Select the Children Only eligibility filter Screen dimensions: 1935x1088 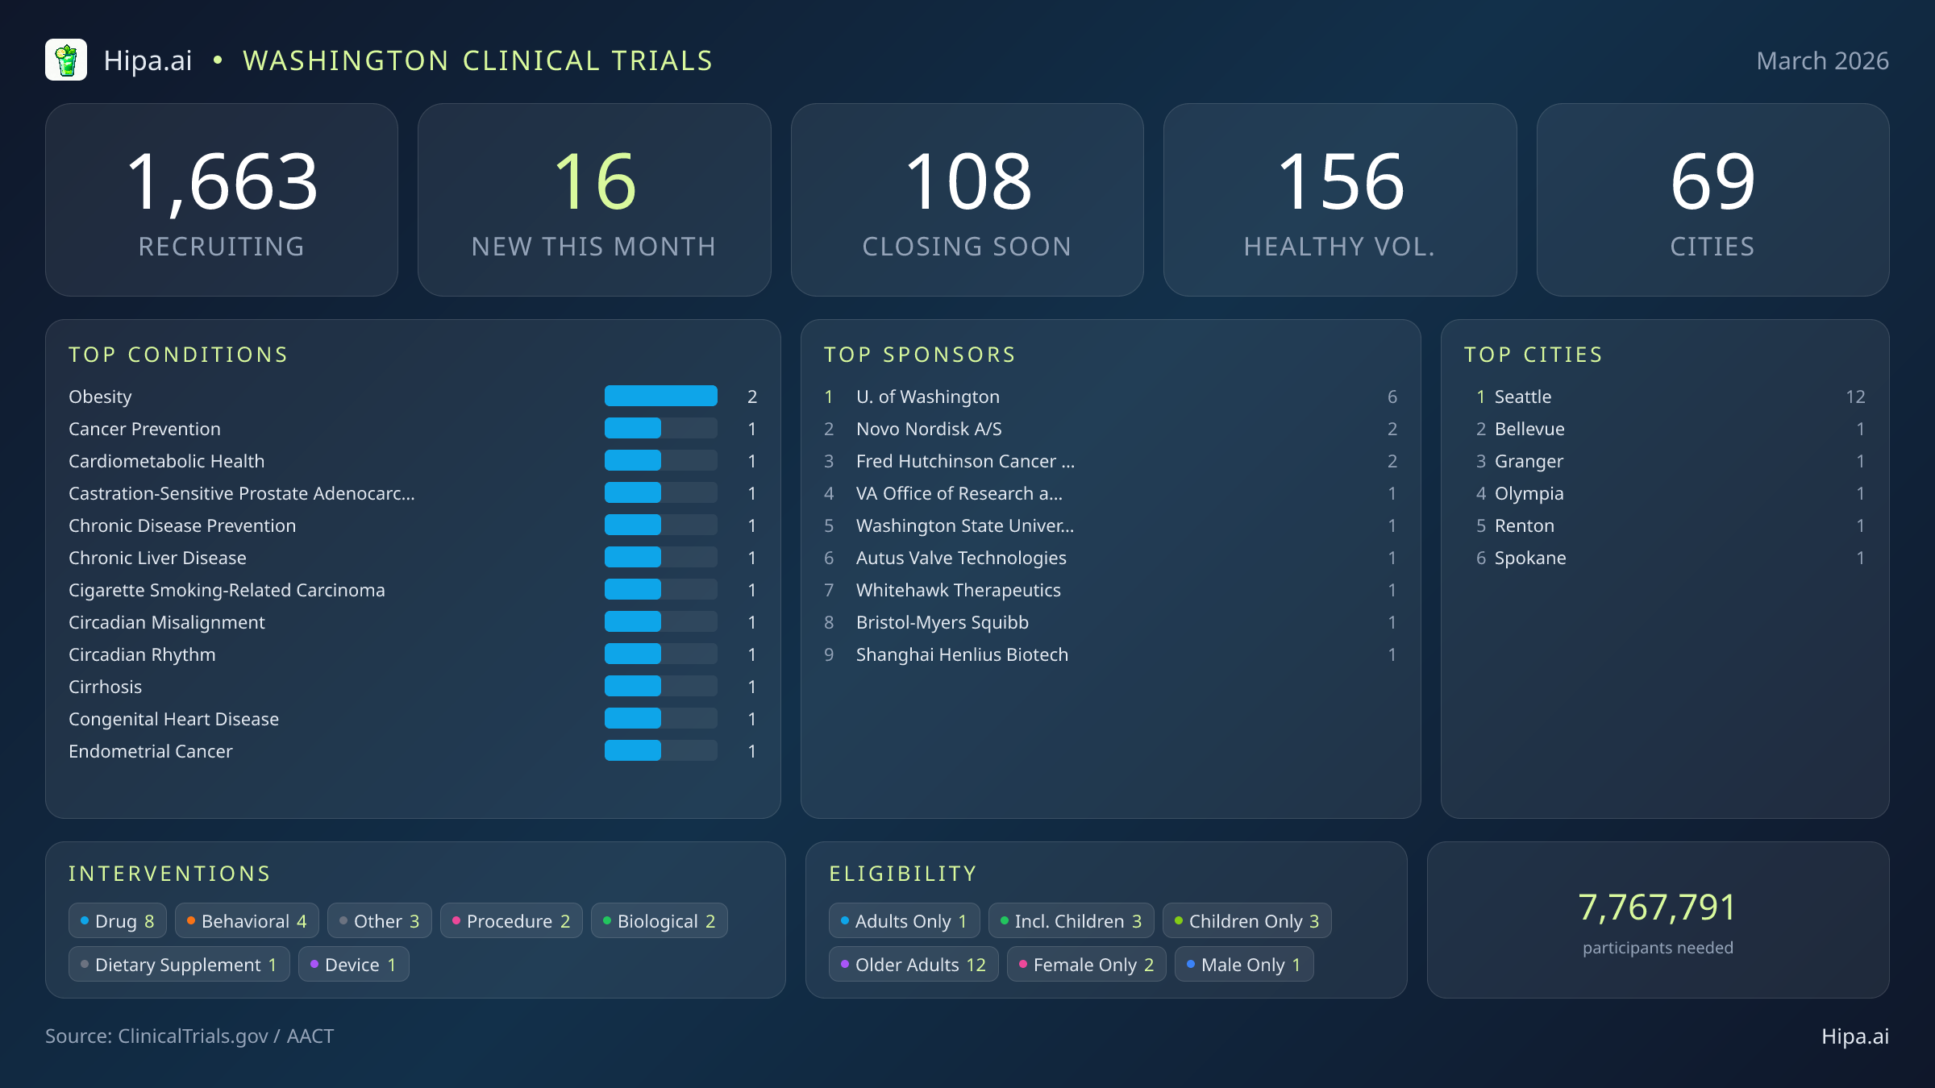click(1246, 920)
